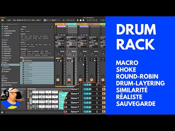Arm track 2 for recording
Screen dimensions: 175x131
tap(69, 84)
